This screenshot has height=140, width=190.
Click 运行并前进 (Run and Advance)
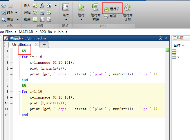96,12
